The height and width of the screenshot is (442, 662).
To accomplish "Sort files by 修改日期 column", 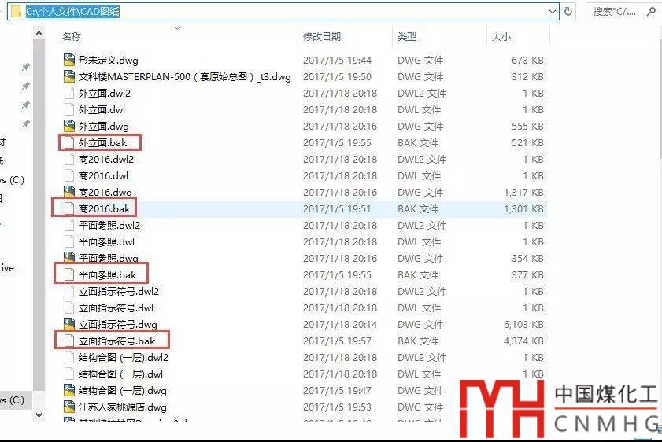I will coord(322,37).
